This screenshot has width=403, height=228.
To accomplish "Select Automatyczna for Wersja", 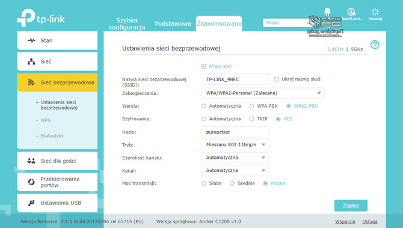I will [x=203, y=106].
